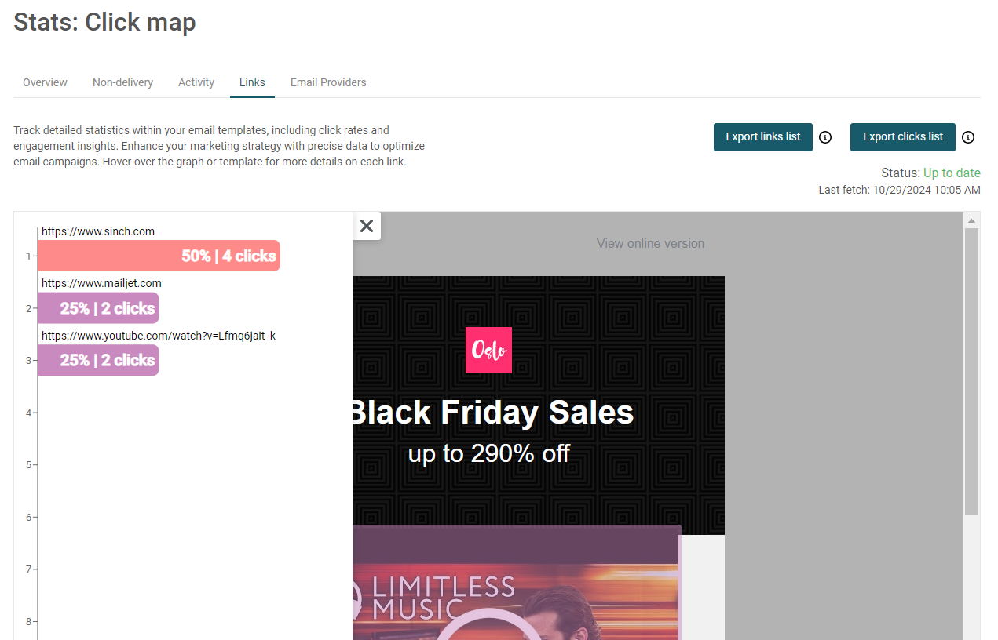The image size is (998, 640).
Task: Go to the Activity tab
Action: point(196,82)
